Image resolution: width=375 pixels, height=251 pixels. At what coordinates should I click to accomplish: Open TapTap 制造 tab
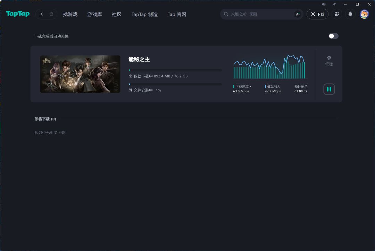point(144,14)
